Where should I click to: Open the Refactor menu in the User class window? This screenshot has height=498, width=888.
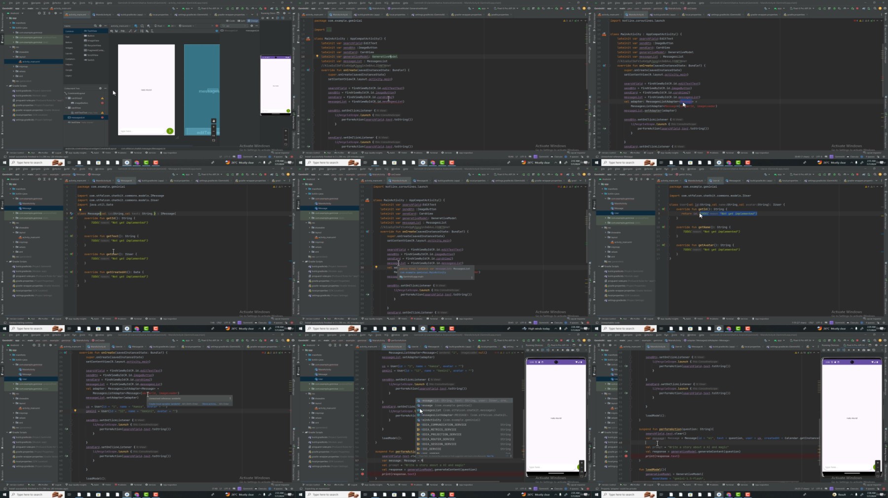click(648, 169)
